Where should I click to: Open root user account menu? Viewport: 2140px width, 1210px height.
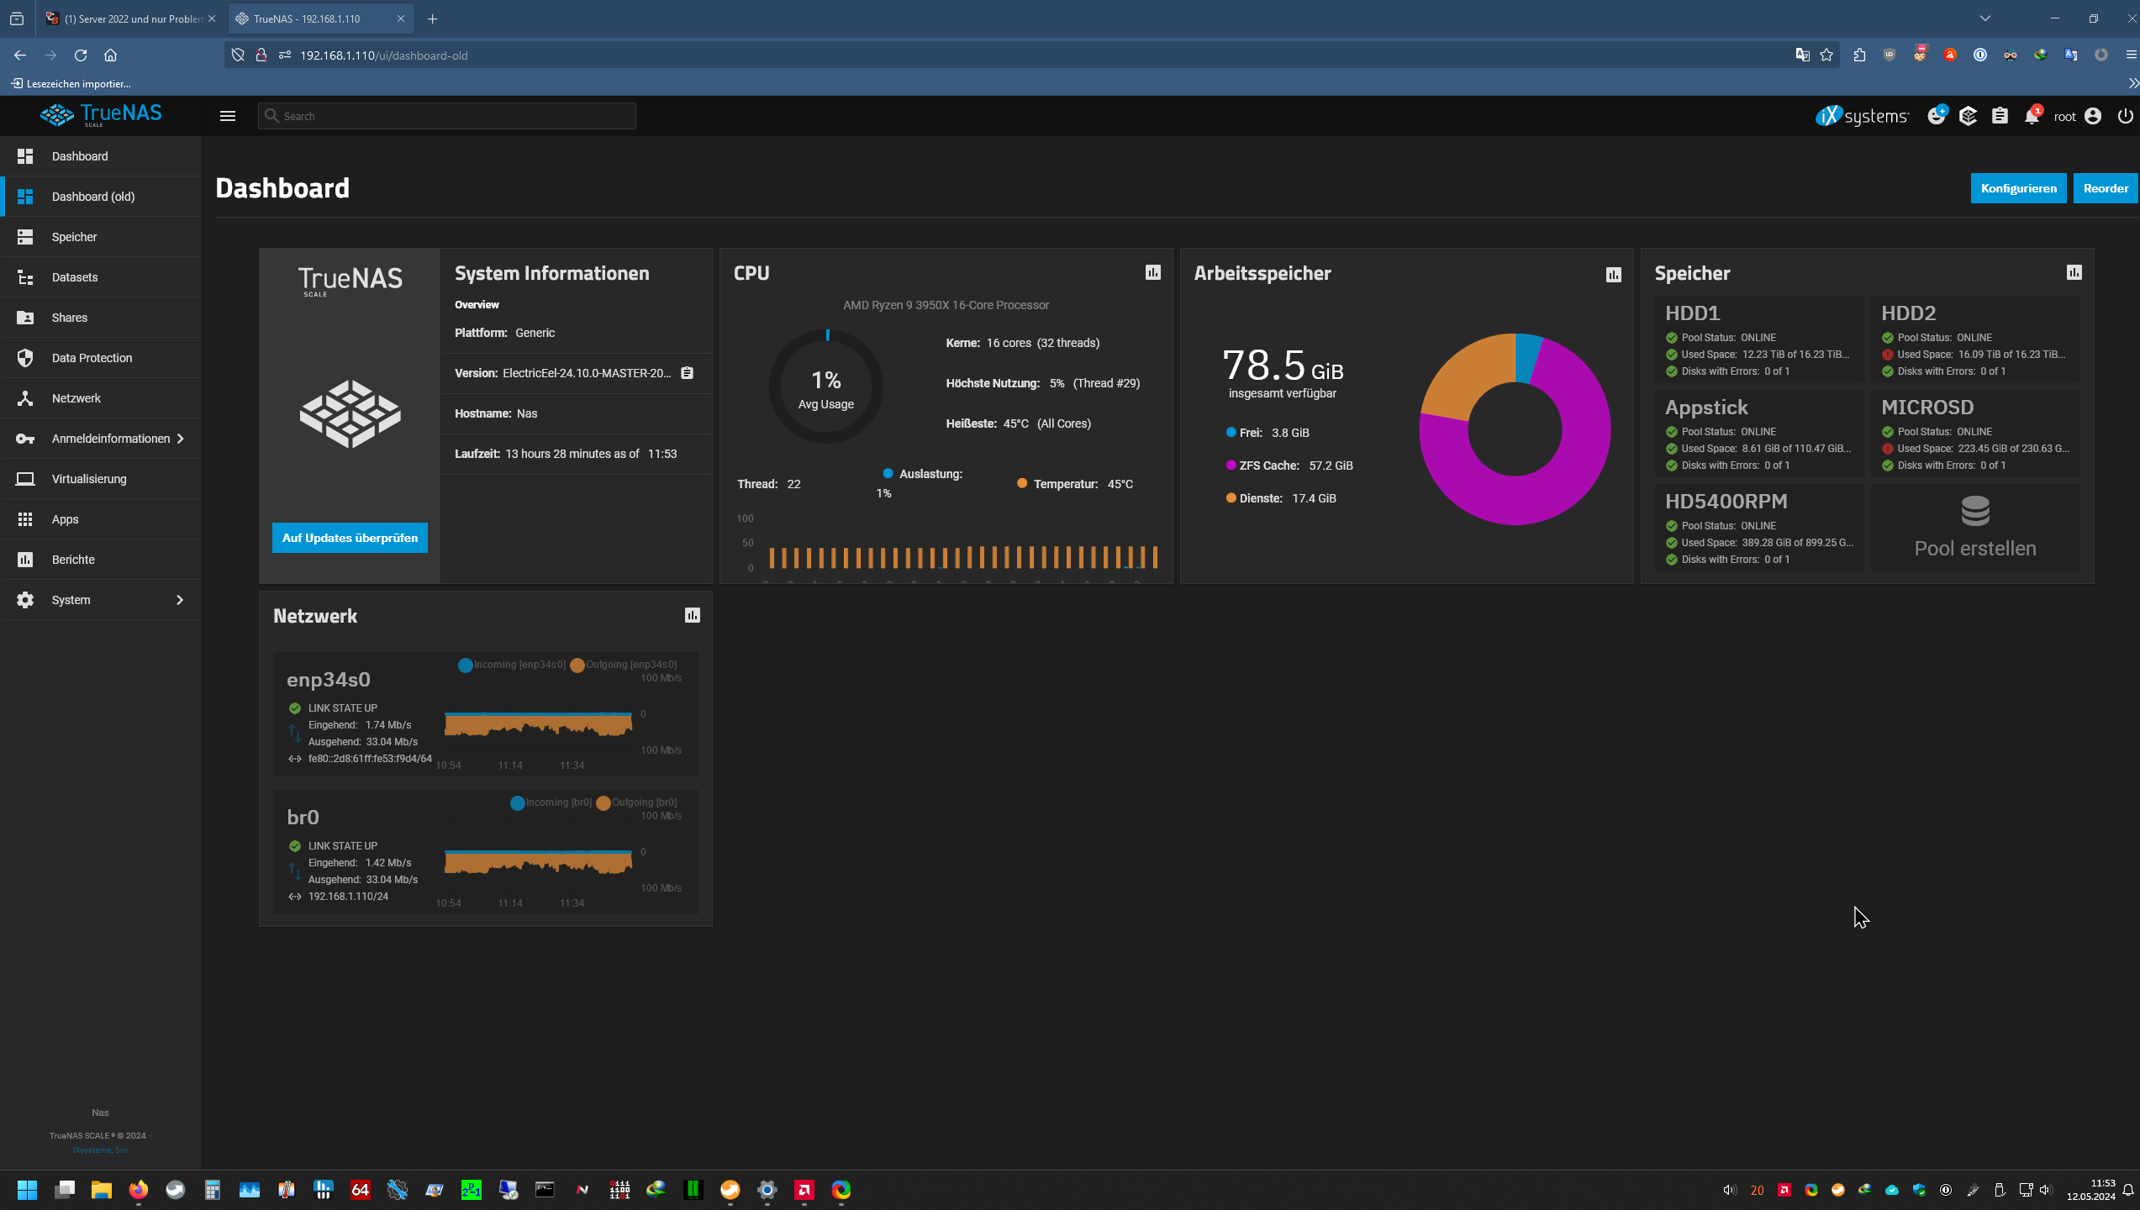click(x=2092, y=116)
